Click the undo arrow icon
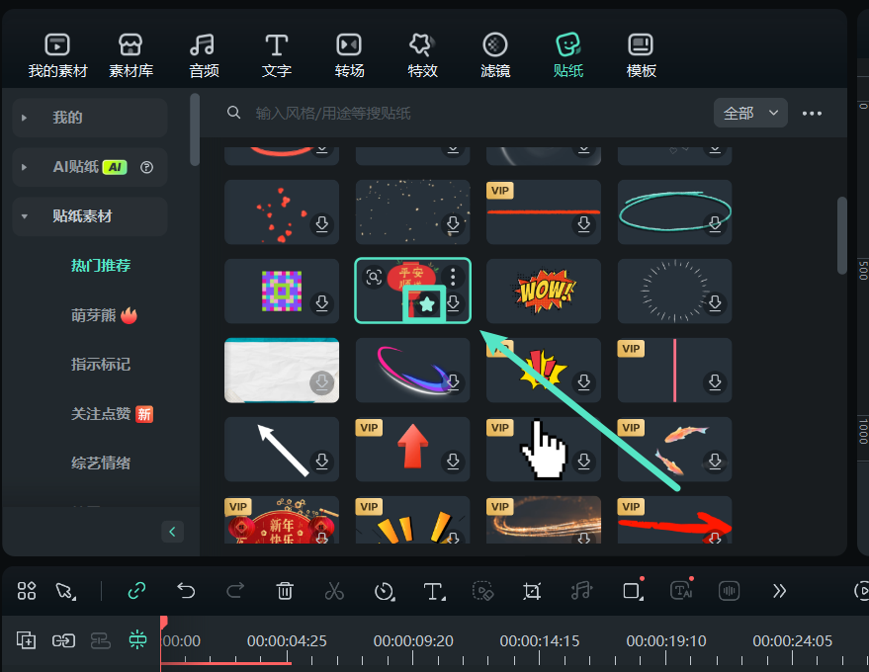The height and width of the screenshot is (672, 869). click(x=186, y=591)
